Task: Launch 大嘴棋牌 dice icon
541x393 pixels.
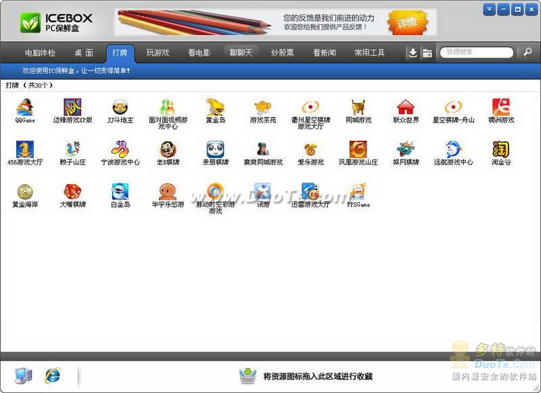Action: tap(72, 191)
